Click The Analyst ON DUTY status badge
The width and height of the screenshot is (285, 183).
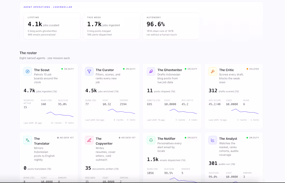click(253, 138)
